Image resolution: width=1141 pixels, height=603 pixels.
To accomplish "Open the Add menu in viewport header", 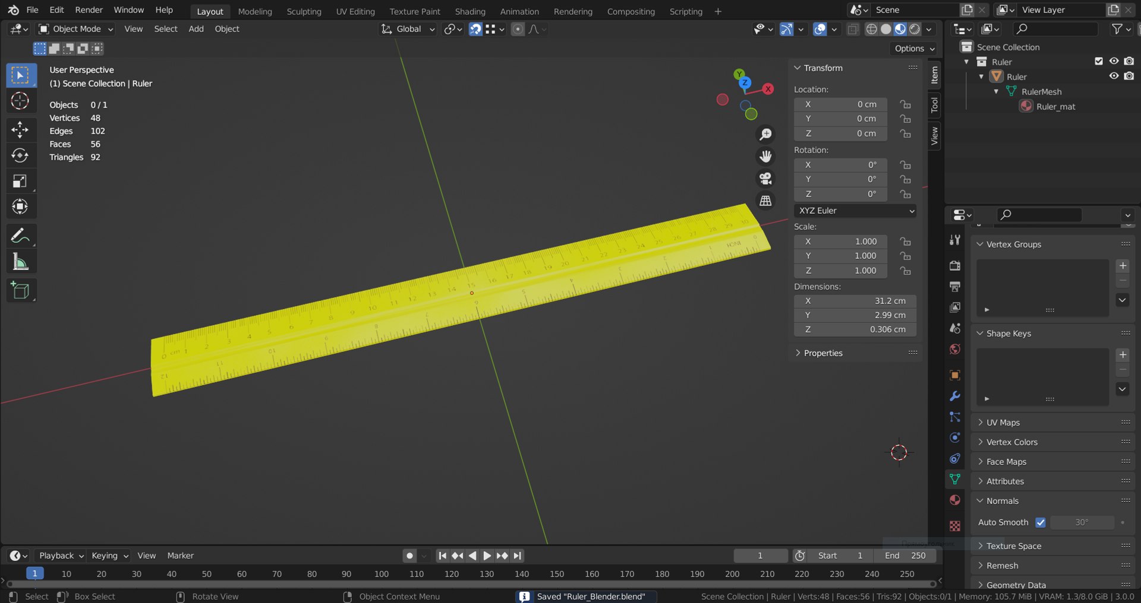I will click(196, 29).
